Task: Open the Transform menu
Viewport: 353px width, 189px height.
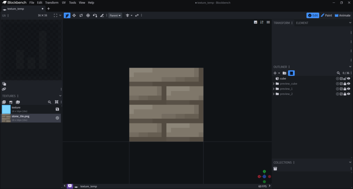Action: (52, 3)
